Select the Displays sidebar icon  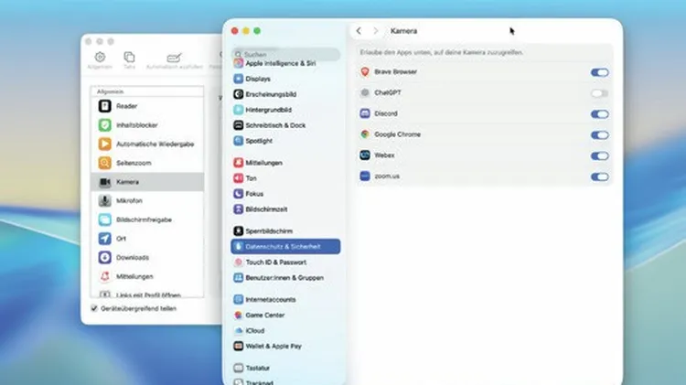coord(238,80)
